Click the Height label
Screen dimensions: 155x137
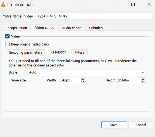pyautogui.click(x=111, y=80)
